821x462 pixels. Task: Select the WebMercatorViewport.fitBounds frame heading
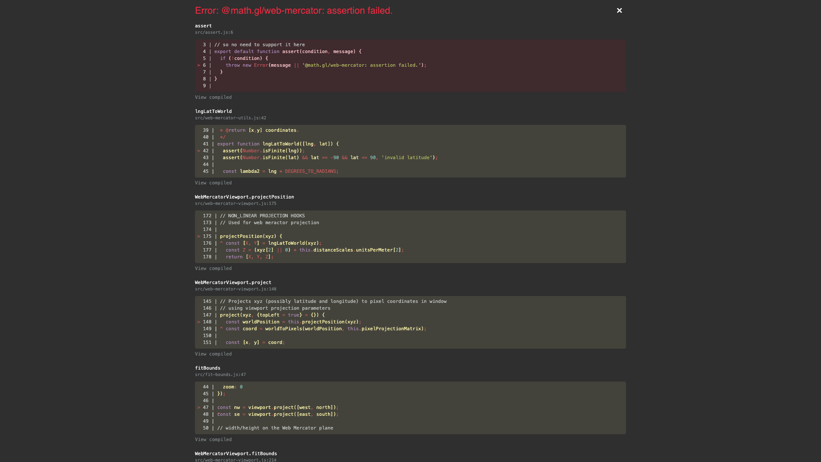(236, 453)
